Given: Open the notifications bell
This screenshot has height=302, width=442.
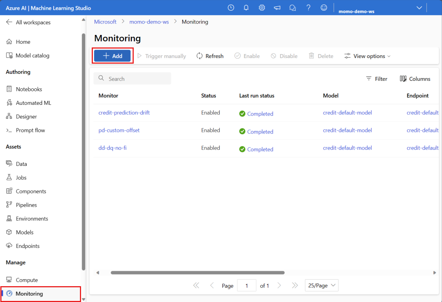Looking at the screenshot, I should tap(246, 8).
